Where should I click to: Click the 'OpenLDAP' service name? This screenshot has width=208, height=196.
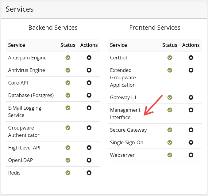point(21,160)
